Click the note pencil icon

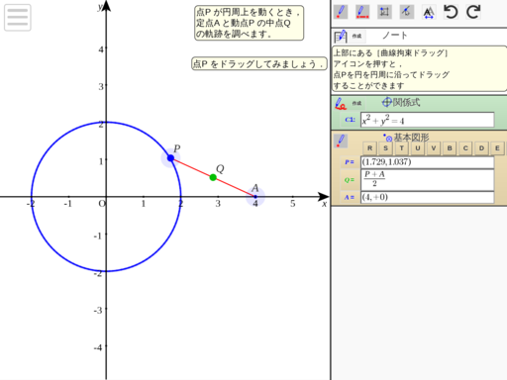(x=341, y=37)
